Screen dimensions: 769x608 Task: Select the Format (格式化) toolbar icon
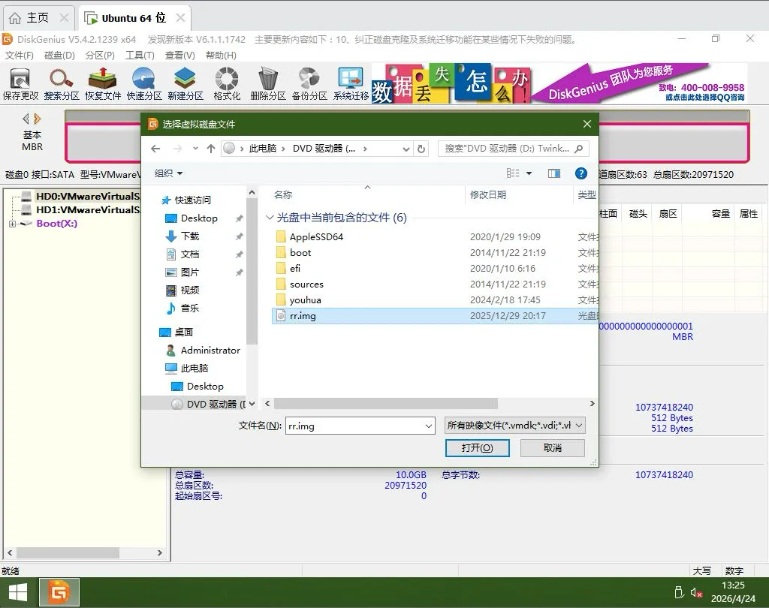coord(227,83)
